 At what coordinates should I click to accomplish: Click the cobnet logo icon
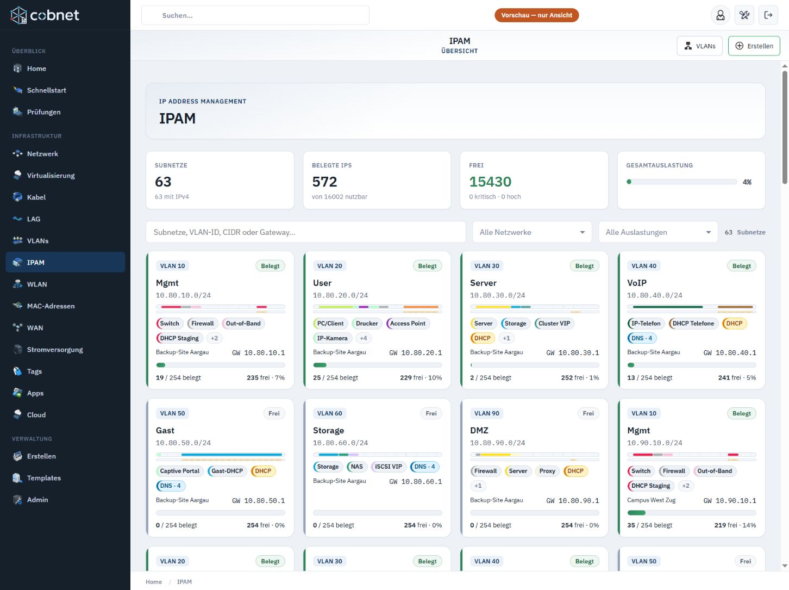[x=18, y=15]
